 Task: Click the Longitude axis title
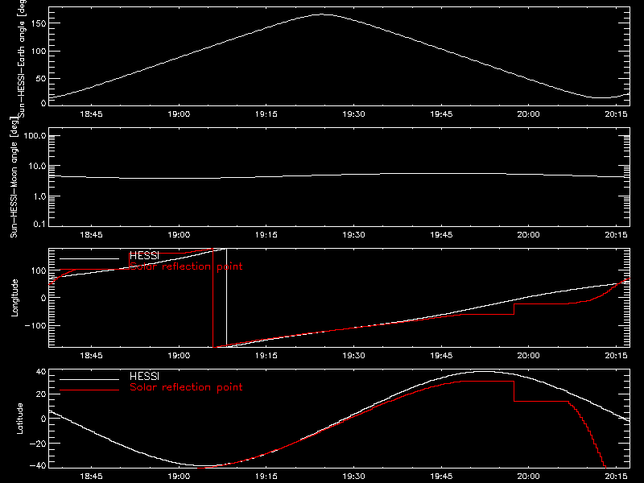tap(14, 298)
